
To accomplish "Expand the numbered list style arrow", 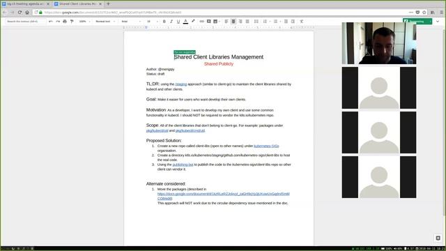I will (x=270, y=22).
